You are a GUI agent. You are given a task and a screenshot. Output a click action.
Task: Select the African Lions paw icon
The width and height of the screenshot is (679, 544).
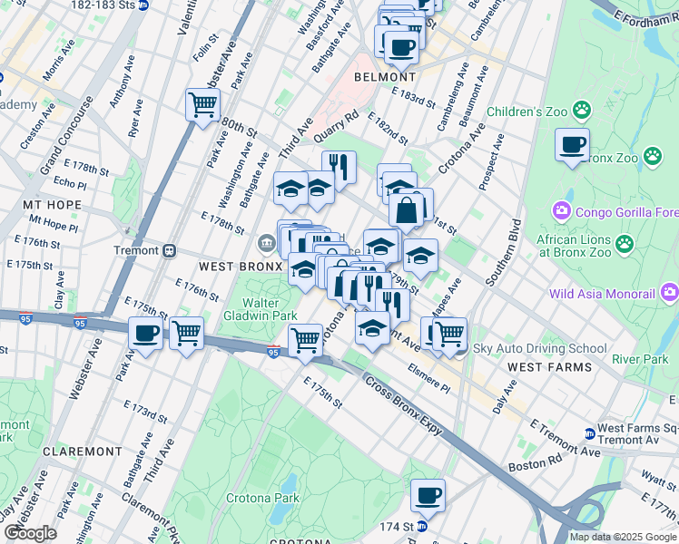[624, 243]
